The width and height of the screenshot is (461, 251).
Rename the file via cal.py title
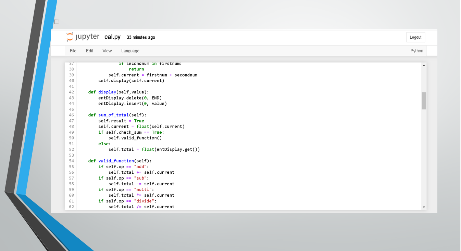(x=112, y=37)
